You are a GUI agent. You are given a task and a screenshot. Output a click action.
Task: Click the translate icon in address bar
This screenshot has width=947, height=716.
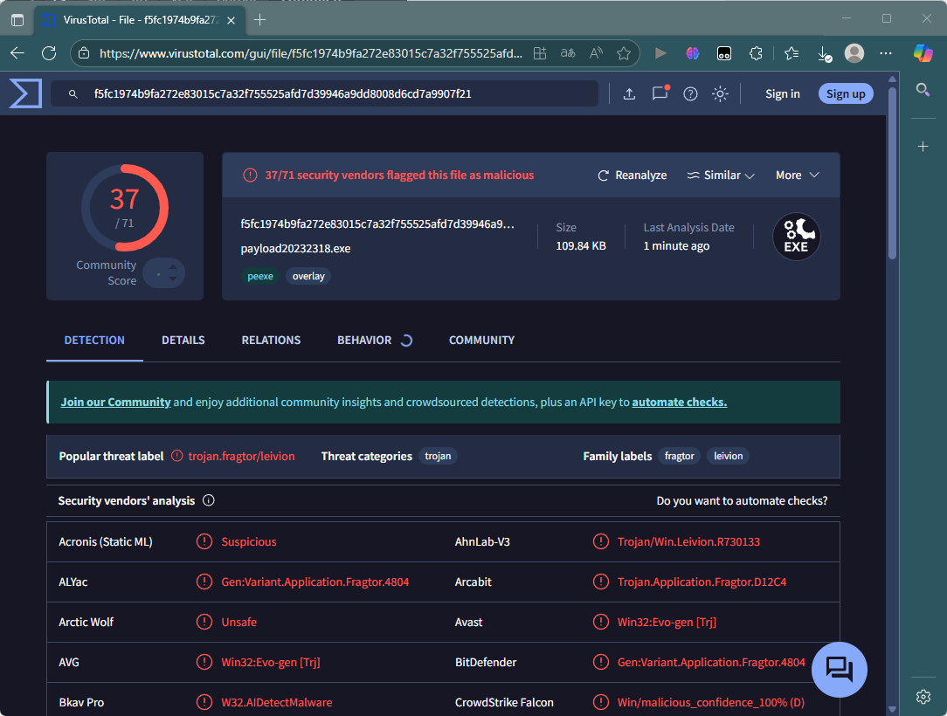pyautogui.click(x=568, y=53)
